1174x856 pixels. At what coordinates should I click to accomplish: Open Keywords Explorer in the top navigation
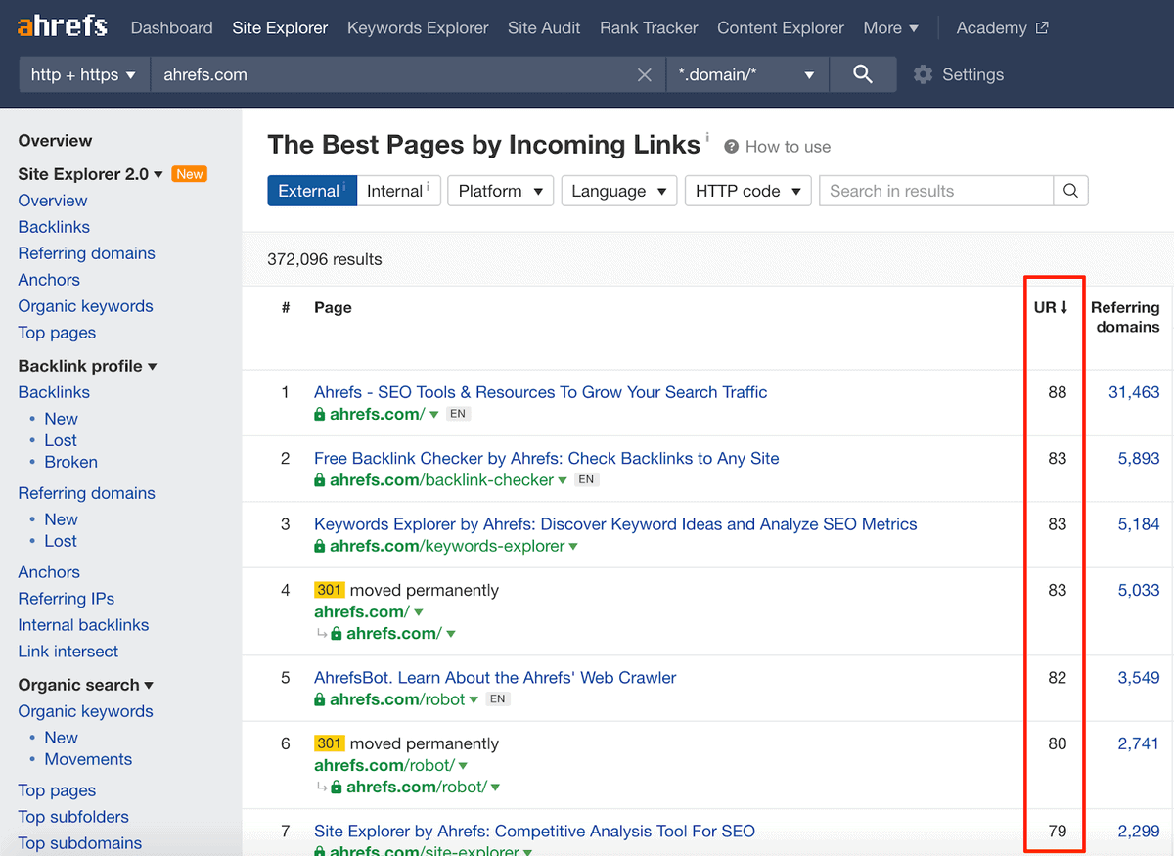point(418,27)
